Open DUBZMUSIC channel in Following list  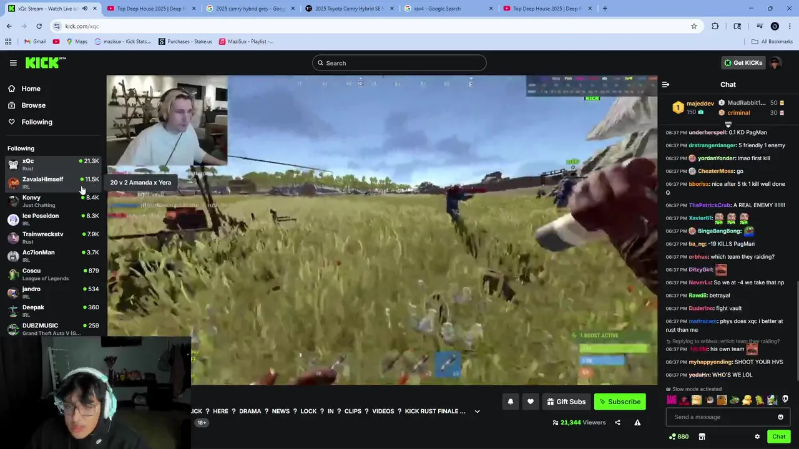(53, 329)
